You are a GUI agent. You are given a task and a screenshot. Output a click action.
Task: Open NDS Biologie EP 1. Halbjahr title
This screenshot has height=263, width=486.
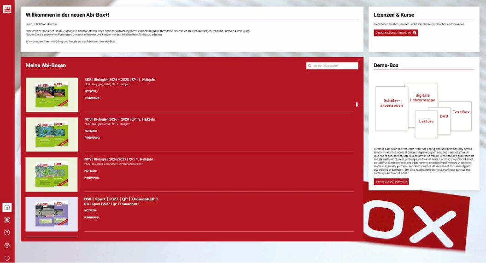point(119,80)
